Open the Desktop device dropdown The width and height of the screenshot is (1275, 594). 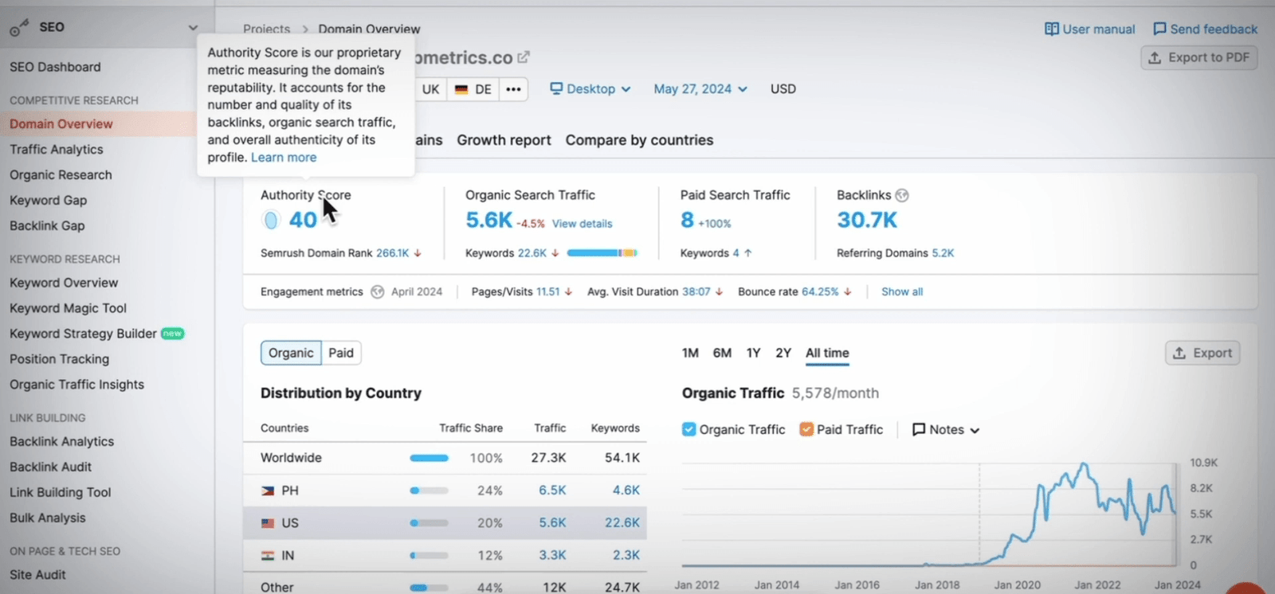coord(590,89)
